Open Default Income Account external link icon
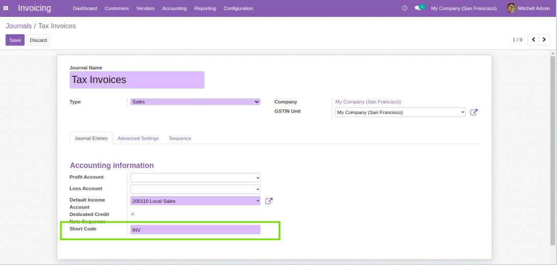 click(x=269, y=201)
